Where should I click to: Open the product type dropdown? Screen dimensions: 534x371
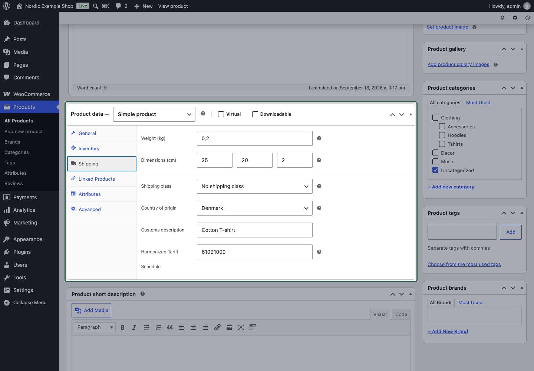[154, 114]
